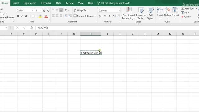Screen dimensions: 199x112
Task: Click the Insert Function fx icon
Action: point(31,28)
